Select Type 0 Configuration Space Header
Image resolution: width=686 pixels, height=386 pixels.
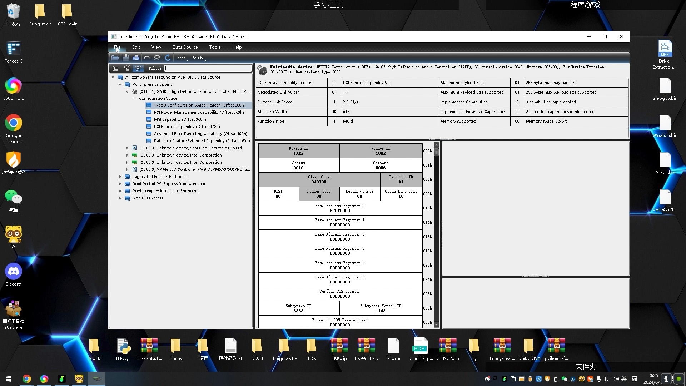pos(199,105)
